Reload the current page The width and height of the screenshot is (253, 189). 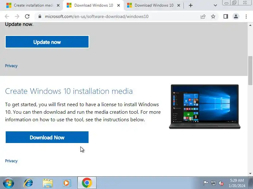click(x=27, y=16)
